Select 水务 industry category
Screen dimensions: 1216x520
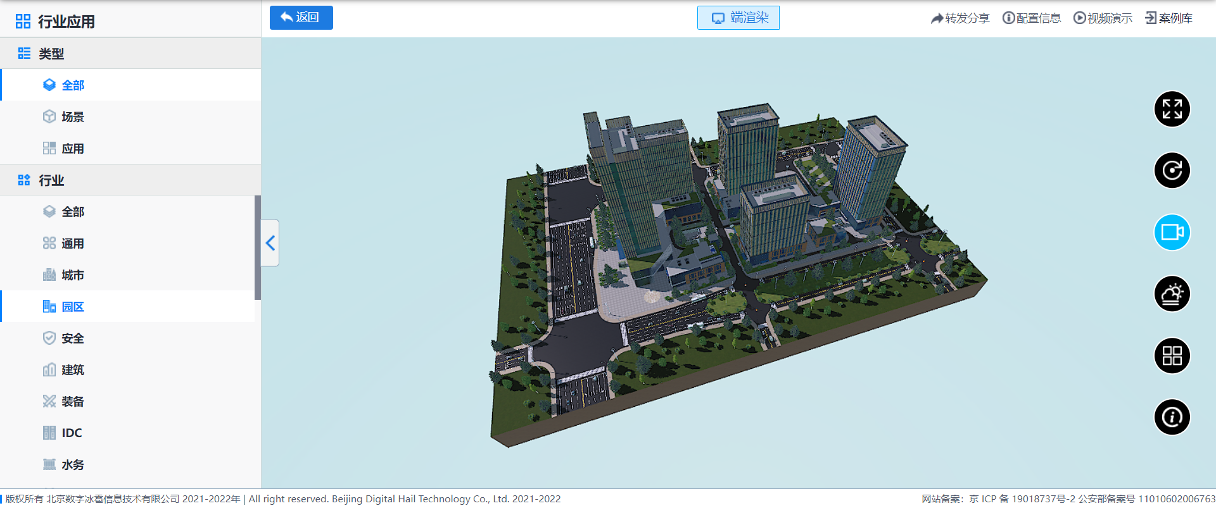click(127, 464)
